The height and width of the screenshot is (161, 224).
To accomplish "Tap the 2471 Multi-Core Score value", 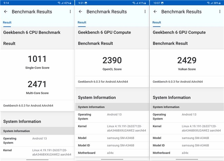I will (37, 84).
